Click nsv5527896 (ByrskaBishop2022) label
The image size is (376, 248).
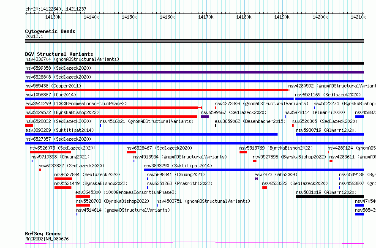tap(289, 157)
